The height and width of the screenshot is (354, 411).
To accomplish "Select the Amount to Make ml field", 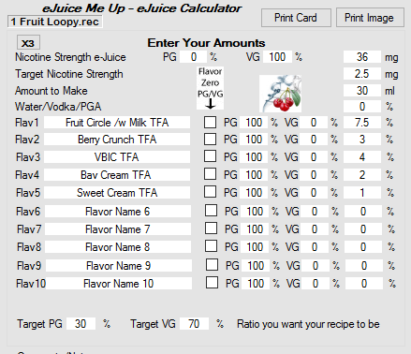I will click(362, 91).
